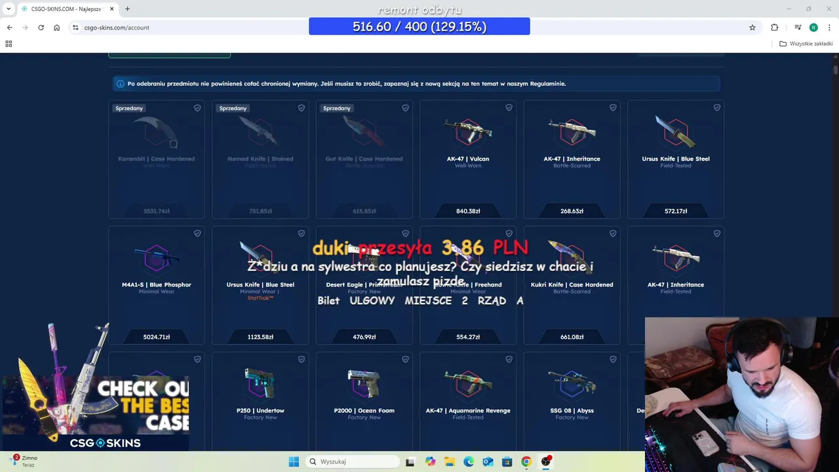Reload the csgo-skins page

pos(41,28)
